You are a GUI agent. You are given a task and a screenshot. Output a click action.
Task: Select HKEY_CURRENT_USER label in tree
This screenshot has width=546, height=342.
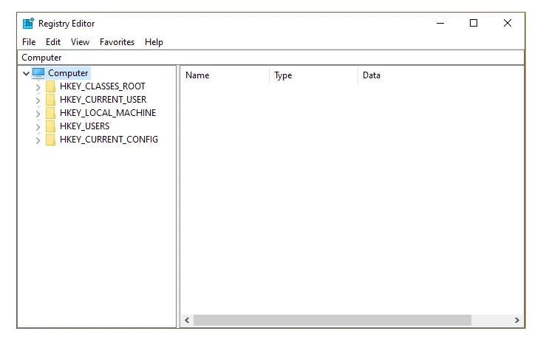tap(103, 100)
